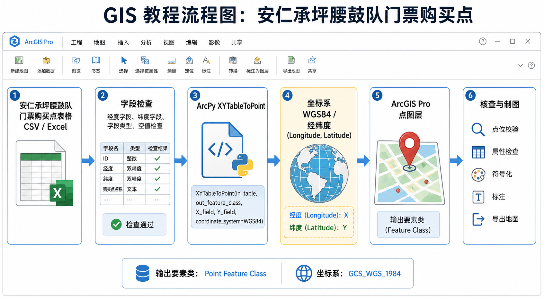Click the 经度 (Longitude): X text
This screenshot has height=298, width=544.
pos(319,215)
